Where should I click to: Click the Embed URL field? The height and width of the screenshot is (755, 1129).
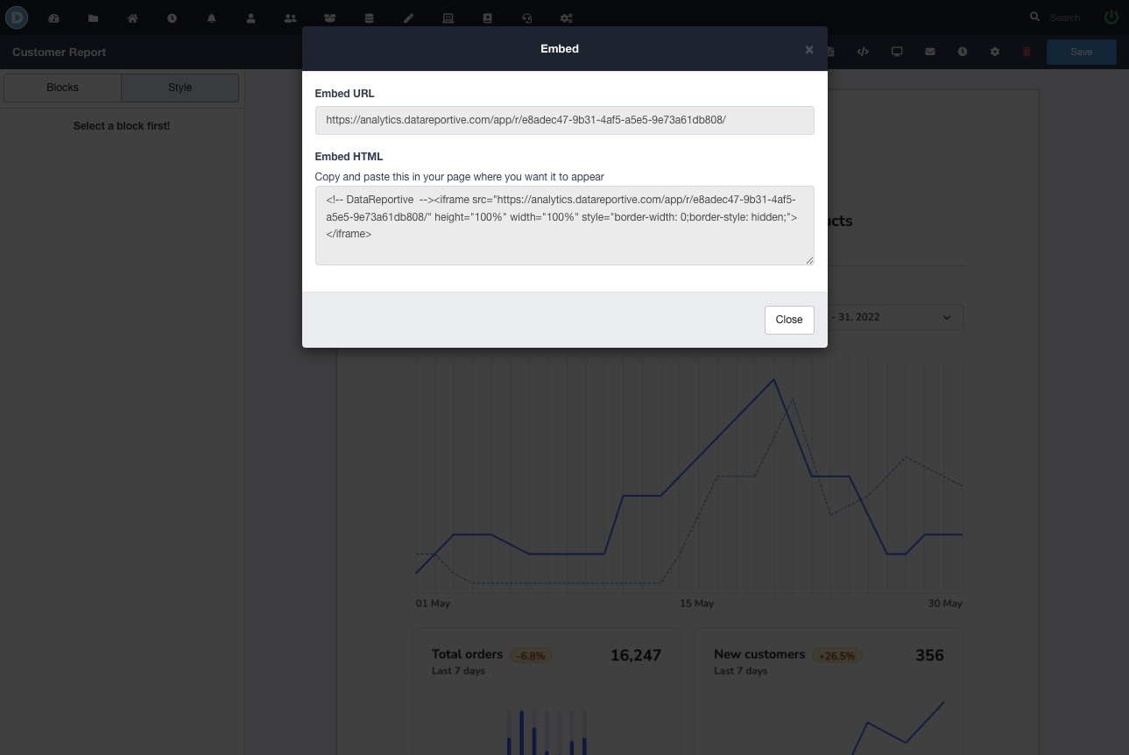564,120
